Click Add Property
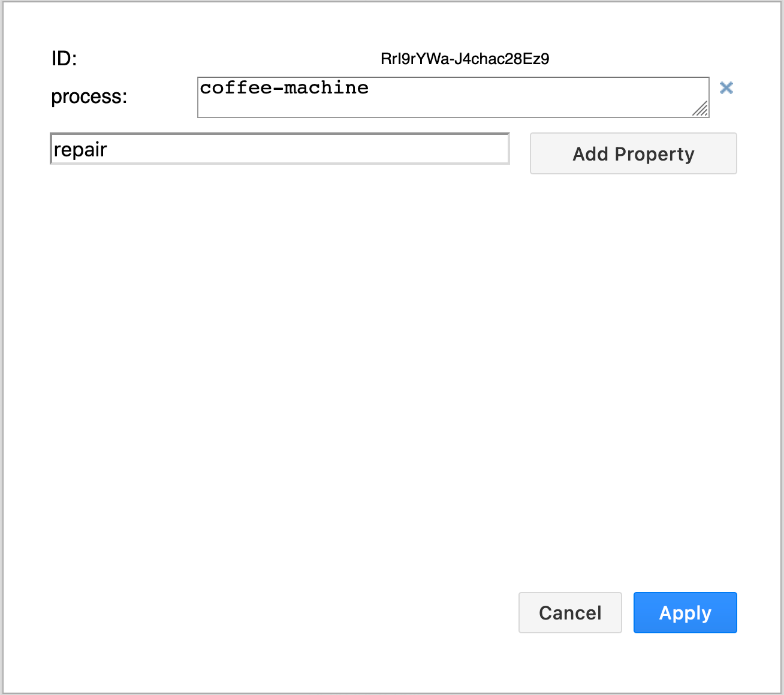The height and width of the screenshot is (695, 784). pos(633,153)
